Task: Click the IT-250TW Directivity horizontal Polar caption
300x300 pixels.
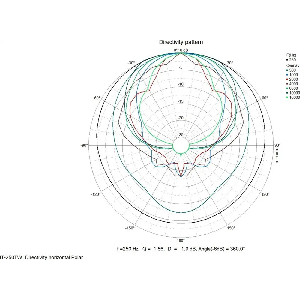Action: (x=41, y=257)
